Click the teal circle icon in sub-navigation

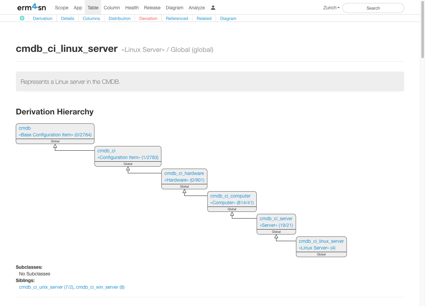coord(22,18)
